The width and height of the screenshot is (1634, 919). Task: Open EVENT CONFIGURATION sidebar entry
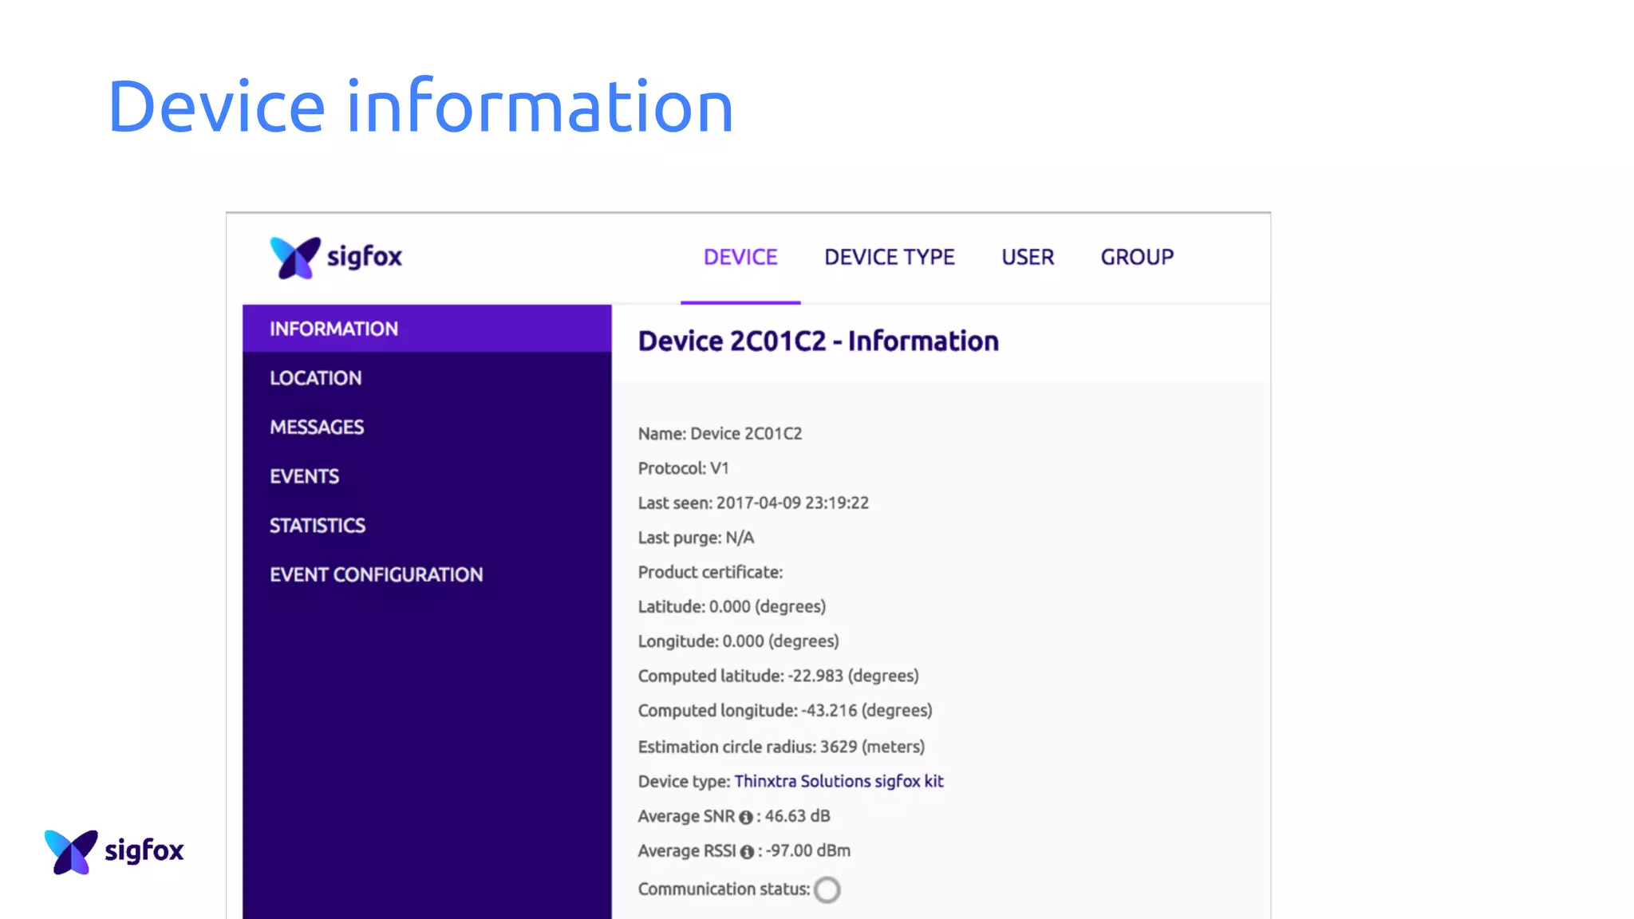(376, 575)
